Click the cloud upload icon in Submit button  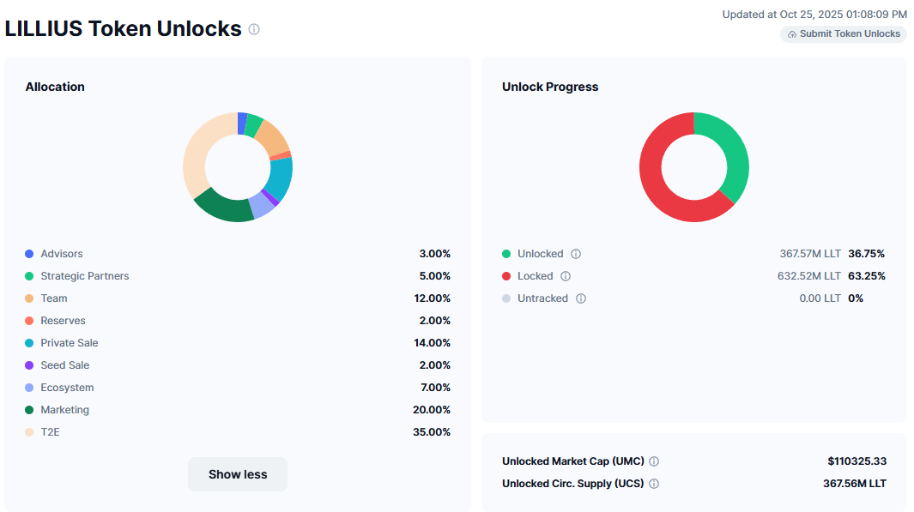click(791, 34)
